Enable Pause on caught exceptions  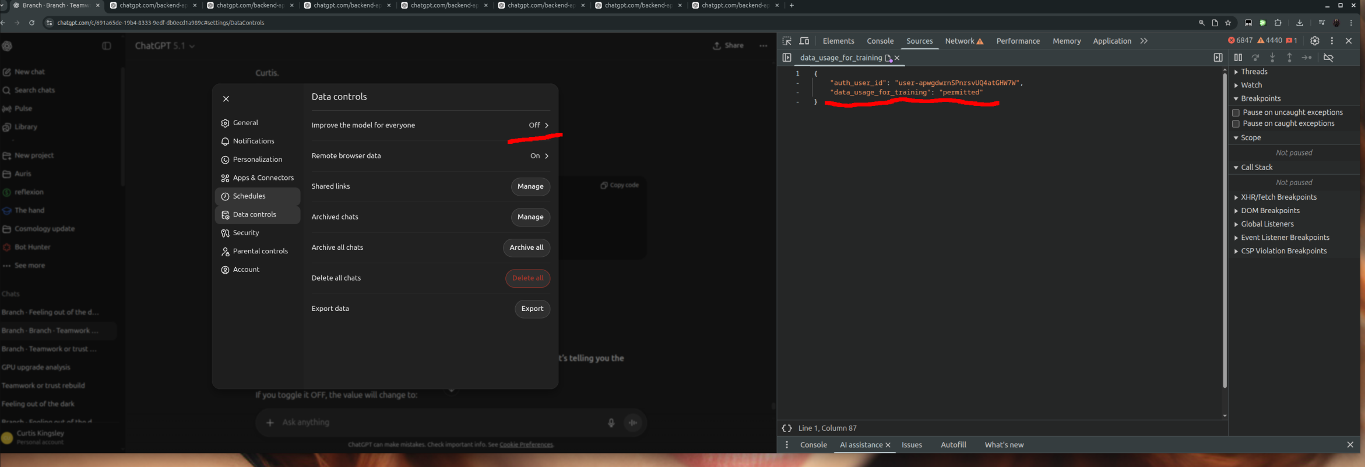pos(1236,123)
